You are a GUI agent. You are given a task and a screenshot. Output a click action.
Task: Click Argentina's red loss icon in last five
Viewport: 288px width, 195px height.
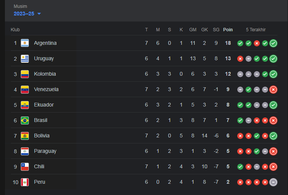(257, 43)
